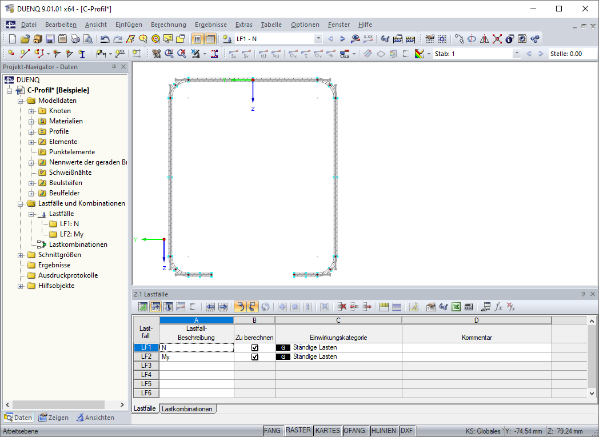This screenshot has height=437, width=599.
Task: Create a new file with the blank page icon
Action: click(13, 39)
